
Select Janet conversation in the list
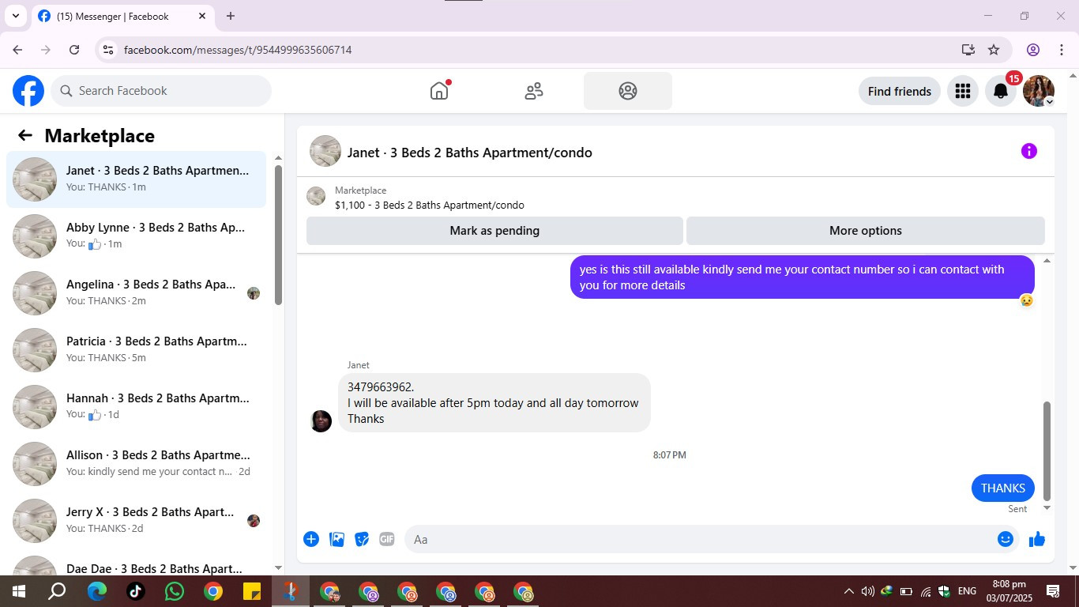click(x=137, y=179)
